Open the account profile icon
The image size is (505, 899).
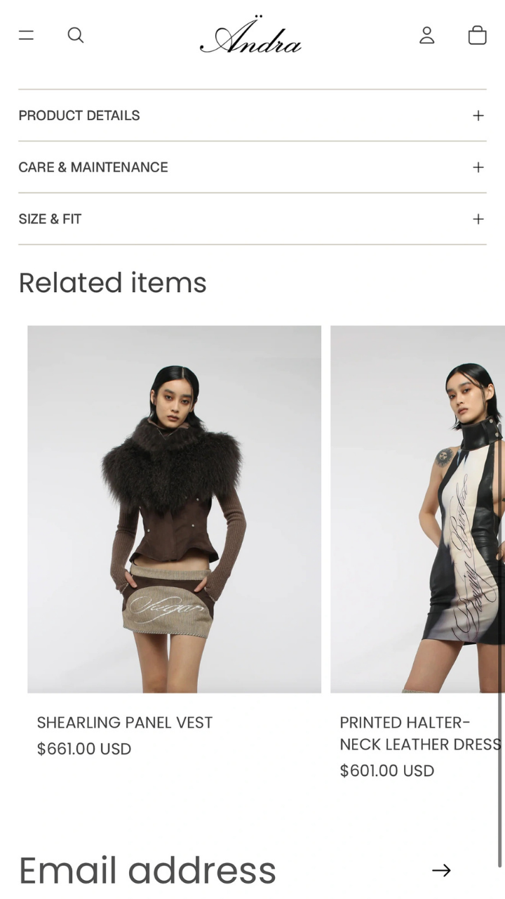(427, 35)
